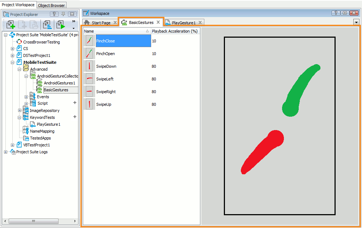
Task: Pin the Project Explorer panel
Action: pos(63,14)
